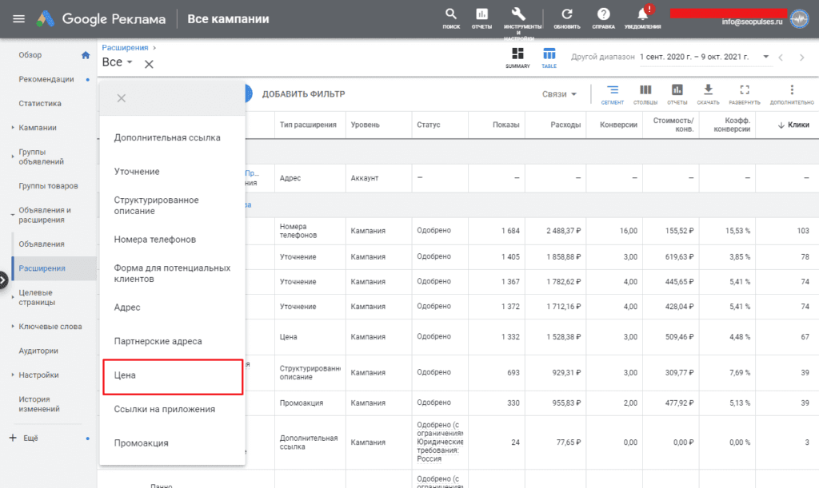Click the Расширения breadcrumb link
The width and height of the screenshot is (819, 488).
pos(125,47)
